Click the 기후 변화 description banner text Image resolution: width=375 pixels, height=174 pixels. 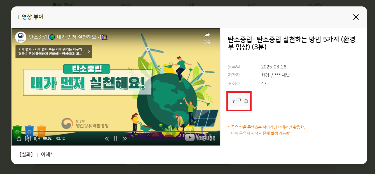50,52
